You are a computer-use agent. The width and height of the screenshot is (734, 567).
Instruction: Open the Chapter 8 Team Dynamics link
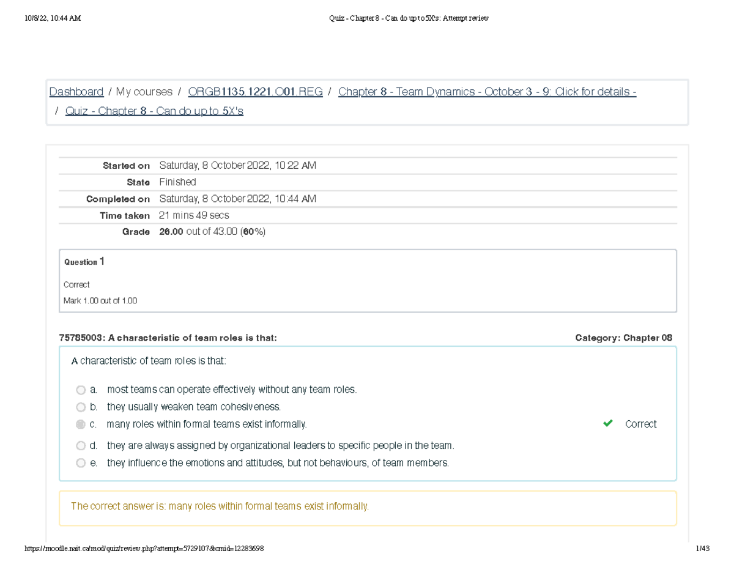click(x=487, y=91)
